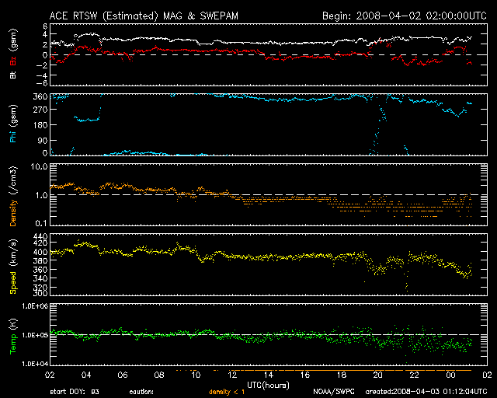Select the green "Temp" axis label
This screenshot has height=398, width=497.
pos(13,344)
